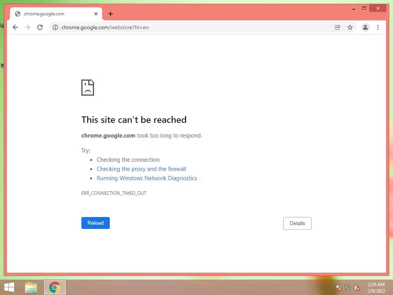Select the chrome.google.com tab
This screenshot has height=295, width=393.
(x=56, y=14)
